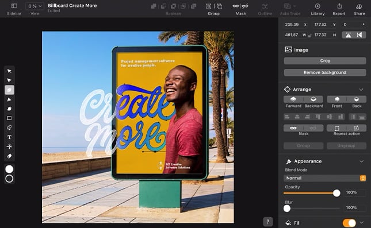Screen dimensions: 371x228
Task: Open the white fill color well
Action: tap(9, 169)
